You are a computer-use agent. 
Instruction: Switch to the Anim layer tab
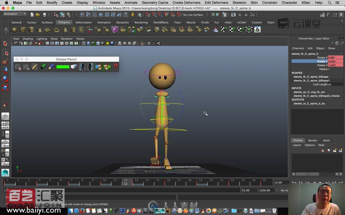click(326, 141)
